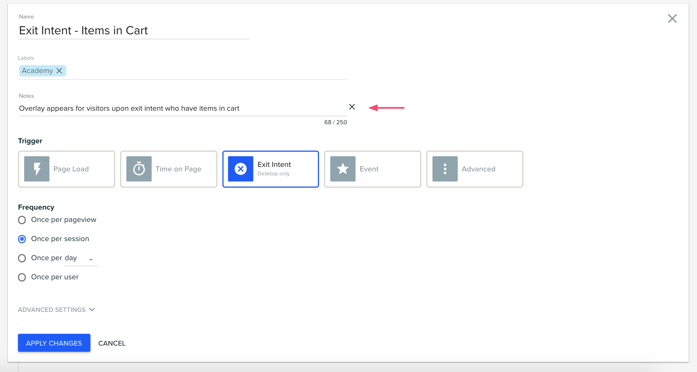This screenshot has width=697, height=372.
Task: Select the Page Load lightning icon
Action: [37, 169]
